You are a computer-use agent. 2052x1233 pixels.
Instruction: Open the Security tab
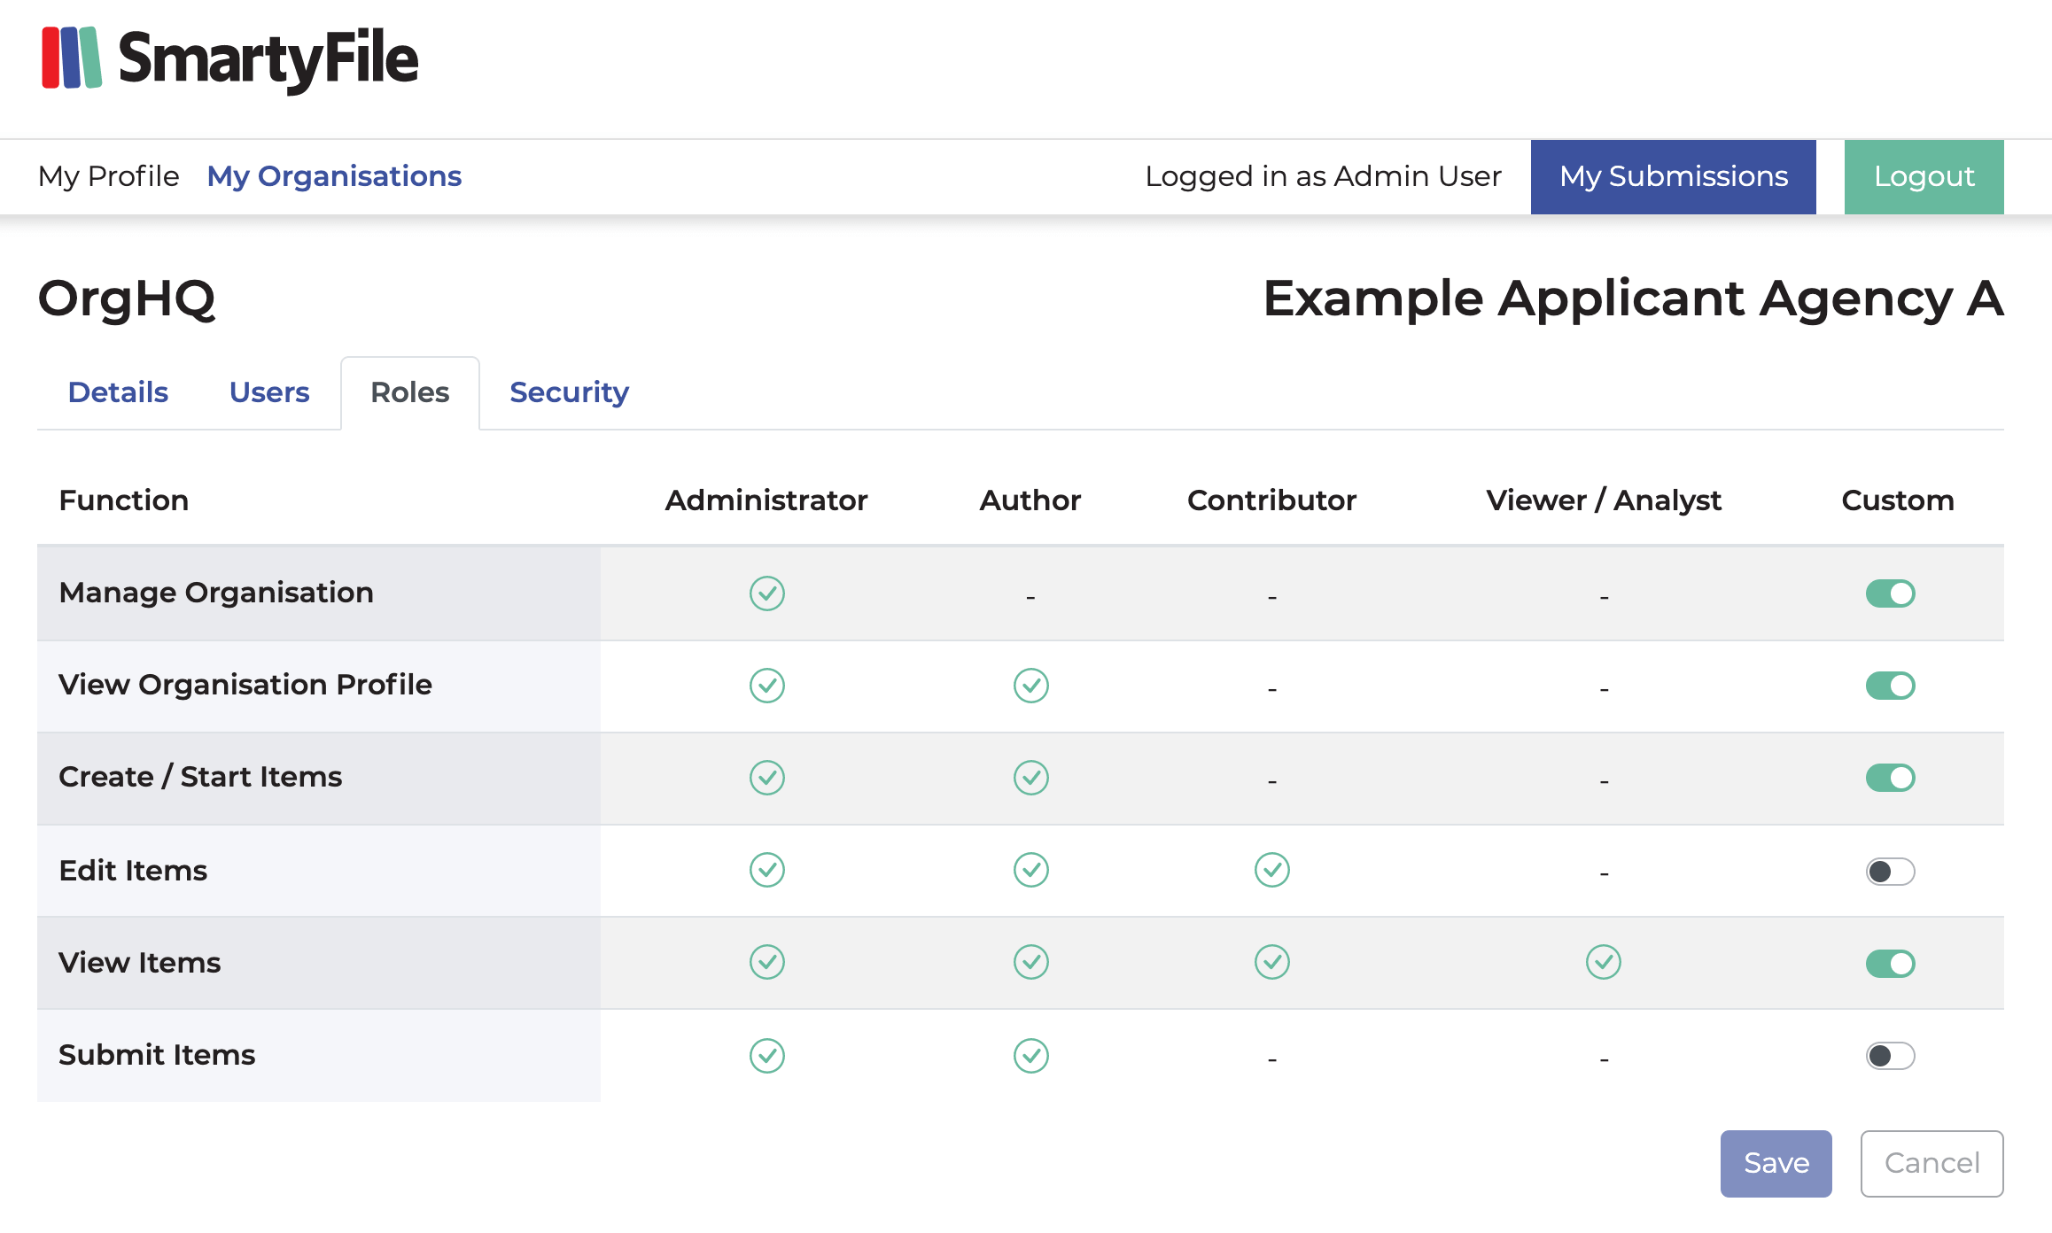click(x=568, y=392)
